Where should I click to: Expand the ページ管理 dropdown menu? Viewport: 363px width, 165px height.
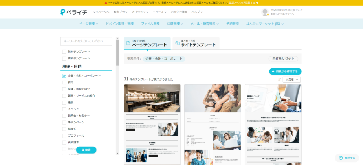coord(88,24)
